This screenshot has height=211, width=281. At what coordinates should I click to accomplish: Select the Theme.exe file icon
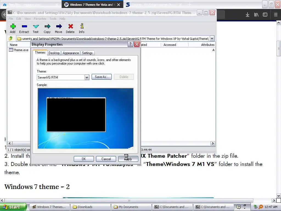(11, 50)
